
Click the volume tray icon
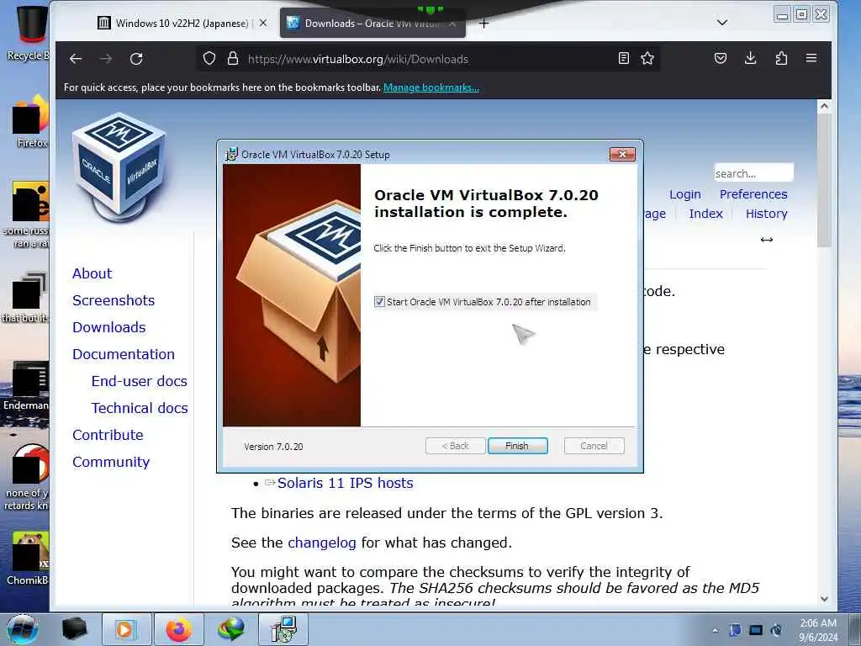coord(776,630)
